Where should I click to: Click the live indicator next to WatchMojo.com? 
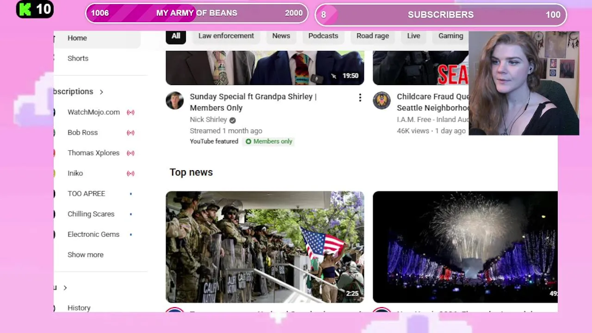130,112
